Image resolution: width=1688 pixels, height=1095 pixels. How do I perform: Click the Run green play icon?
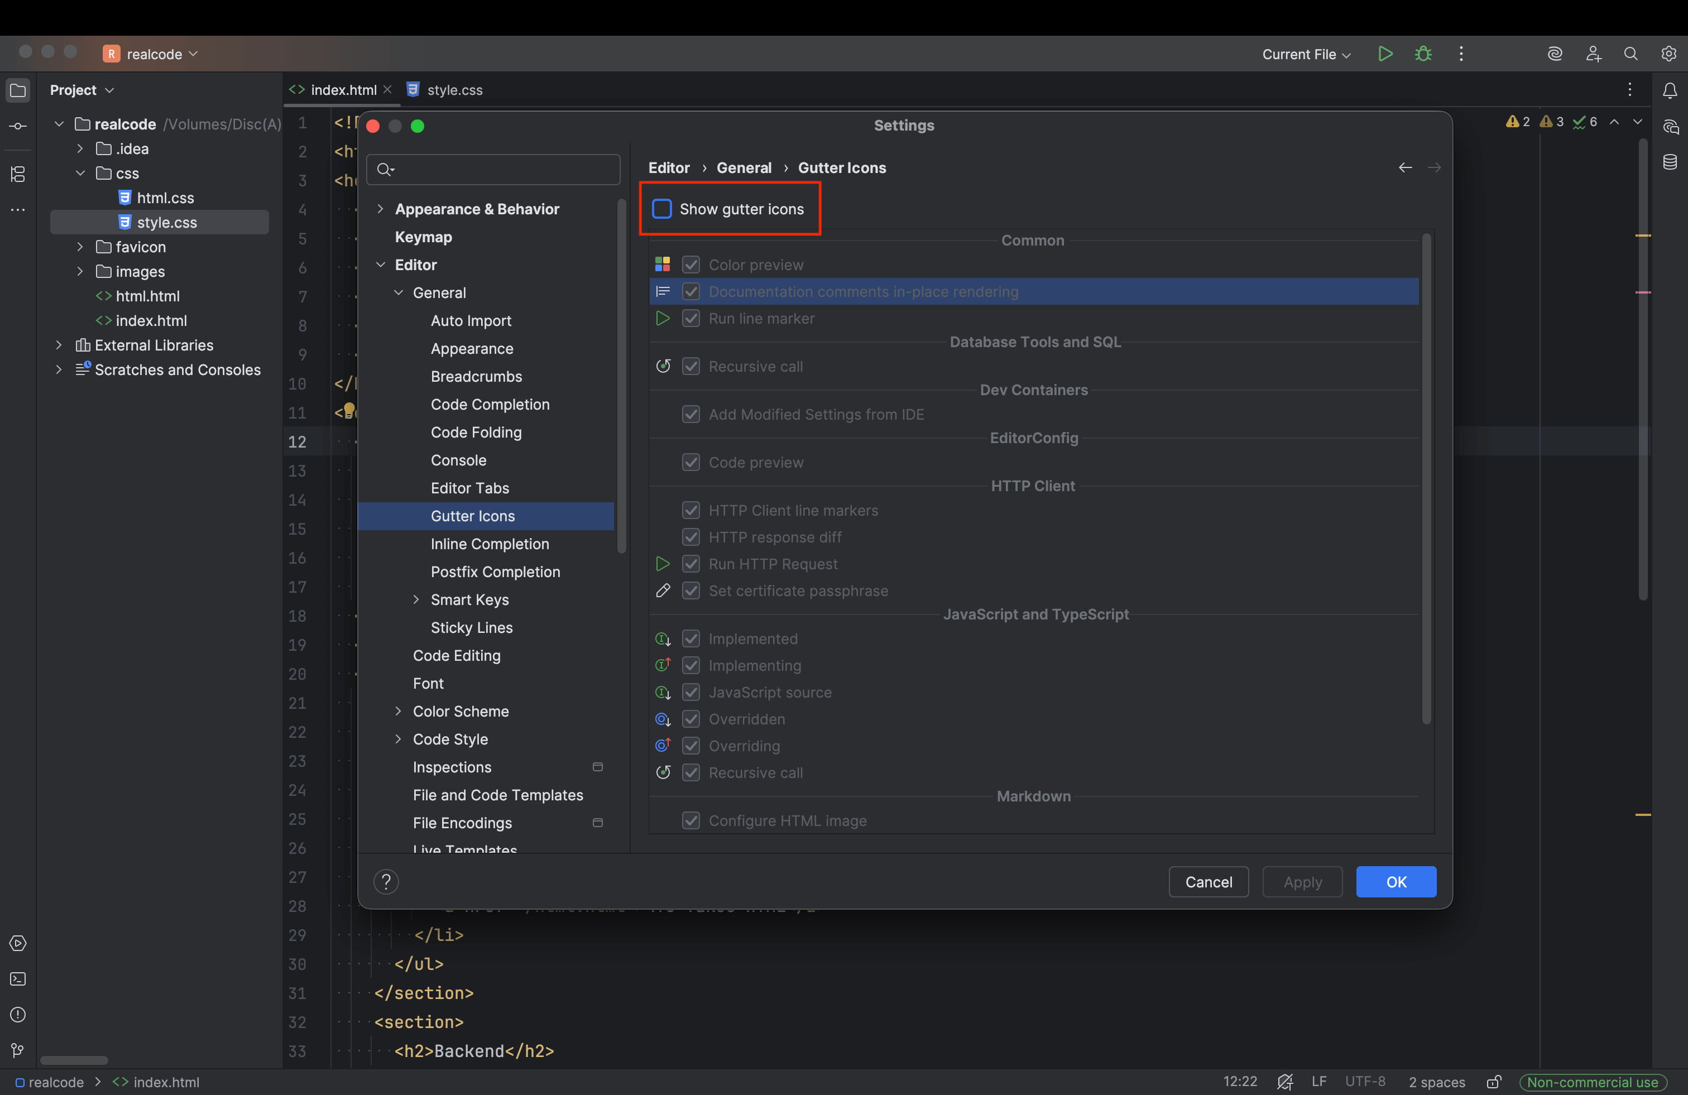click(x=1384, y=54)
